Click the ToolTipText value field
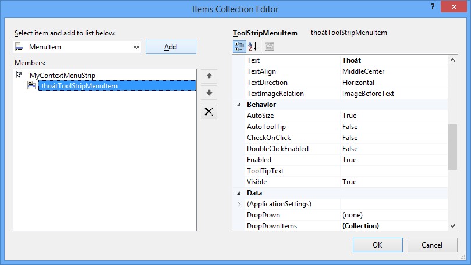Image resolution: width=471 pixels, height=265 pixels. [393, 171]
